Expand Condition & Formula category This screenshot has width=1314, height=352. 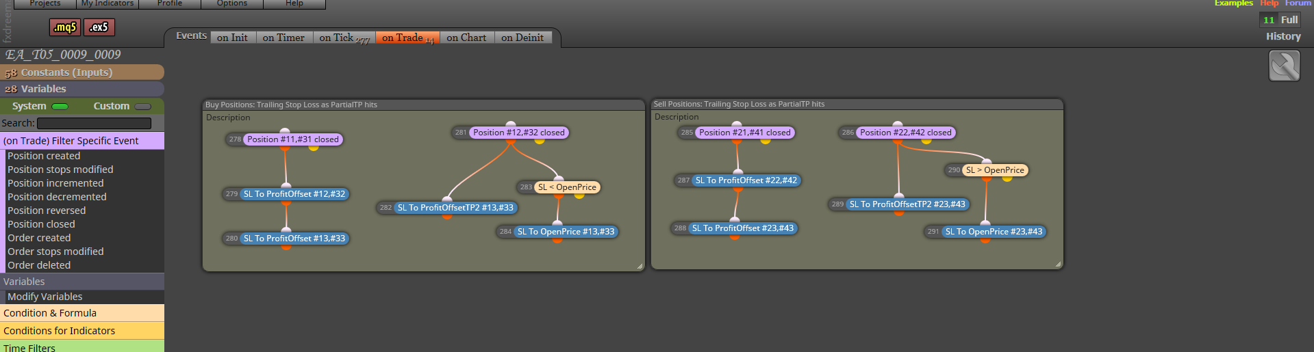pos(82,313)
